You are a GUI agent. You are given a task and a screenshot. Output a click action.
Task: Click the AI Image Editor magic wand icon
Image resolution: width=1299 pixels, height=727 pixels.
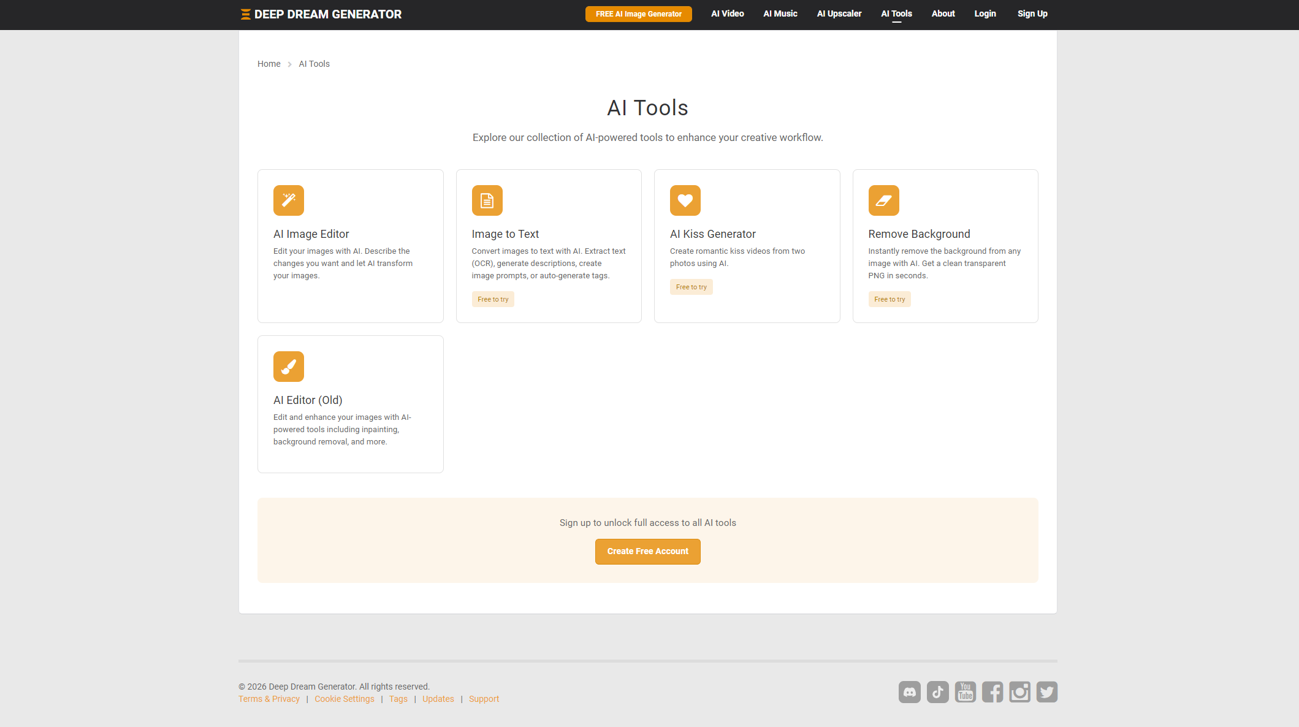coord(288,200)
